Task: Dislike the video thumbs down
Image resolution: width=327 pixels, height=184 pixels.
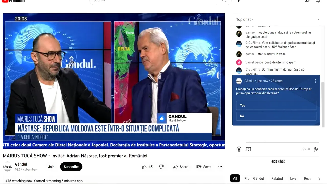Action: click(x=161, y=167)
